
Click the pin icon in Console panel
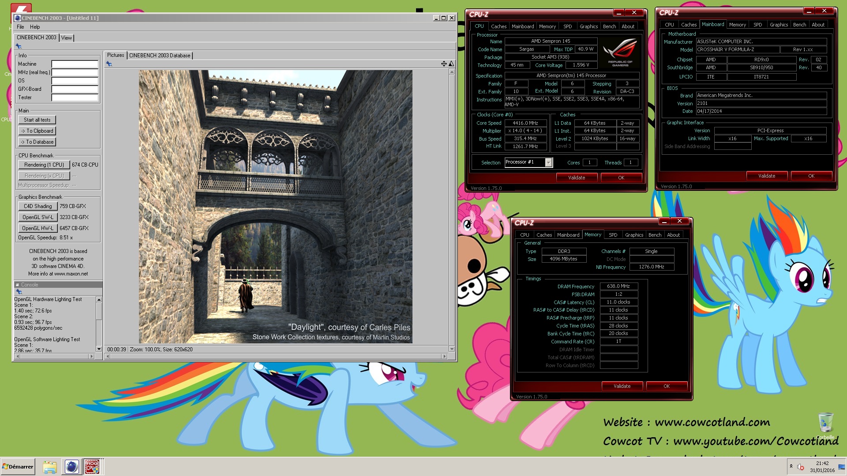(x=19, y=292)
